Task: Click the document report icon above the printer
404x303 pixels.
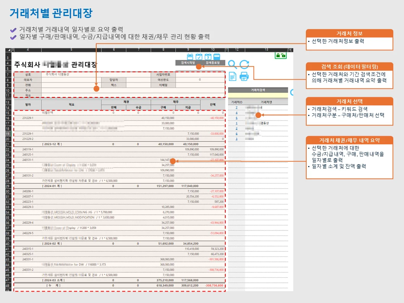Action: point(233,77)
